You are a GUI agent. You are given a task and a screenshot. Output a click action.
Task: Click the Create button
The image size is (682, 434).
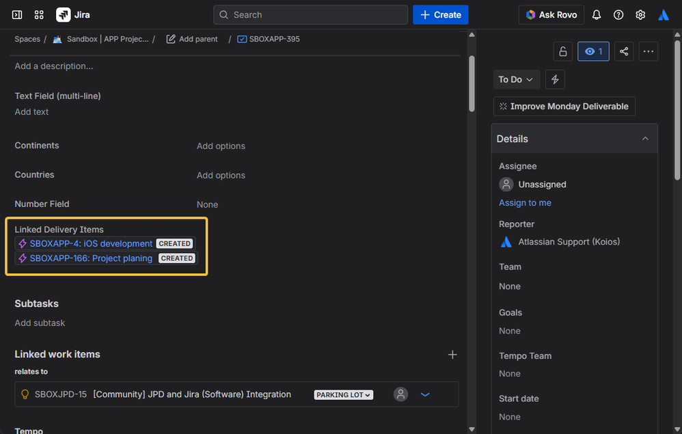point(440,15)
